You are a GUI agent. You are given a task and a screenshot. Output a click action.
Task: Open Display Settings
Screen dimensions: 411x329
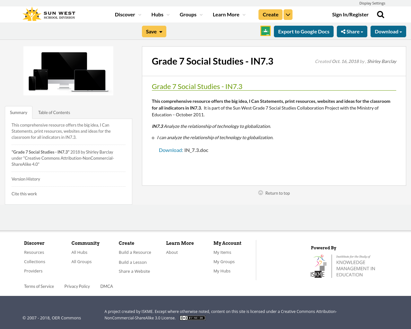pyautogui.click(x=372, y=3)
